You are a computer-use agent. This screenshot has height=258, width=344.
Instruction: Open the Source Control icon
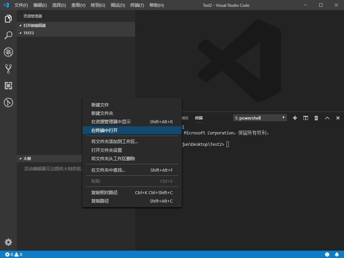[x=8, y=69]
